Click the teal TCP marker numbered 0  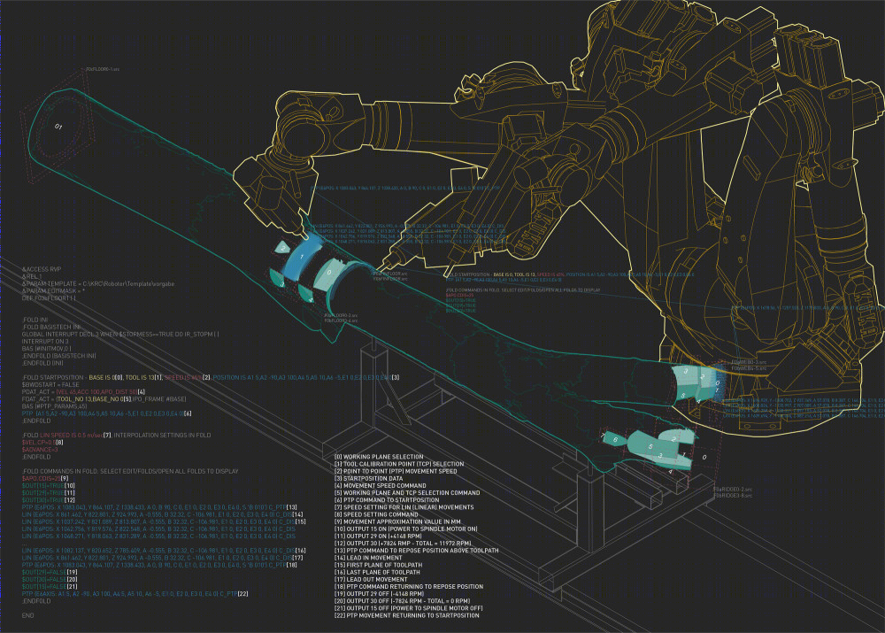tap(329, 272)
